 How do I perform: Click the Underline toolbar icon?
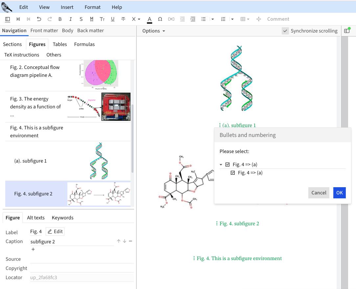113,19
